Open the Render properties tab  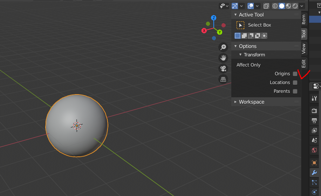pos(314,111)
